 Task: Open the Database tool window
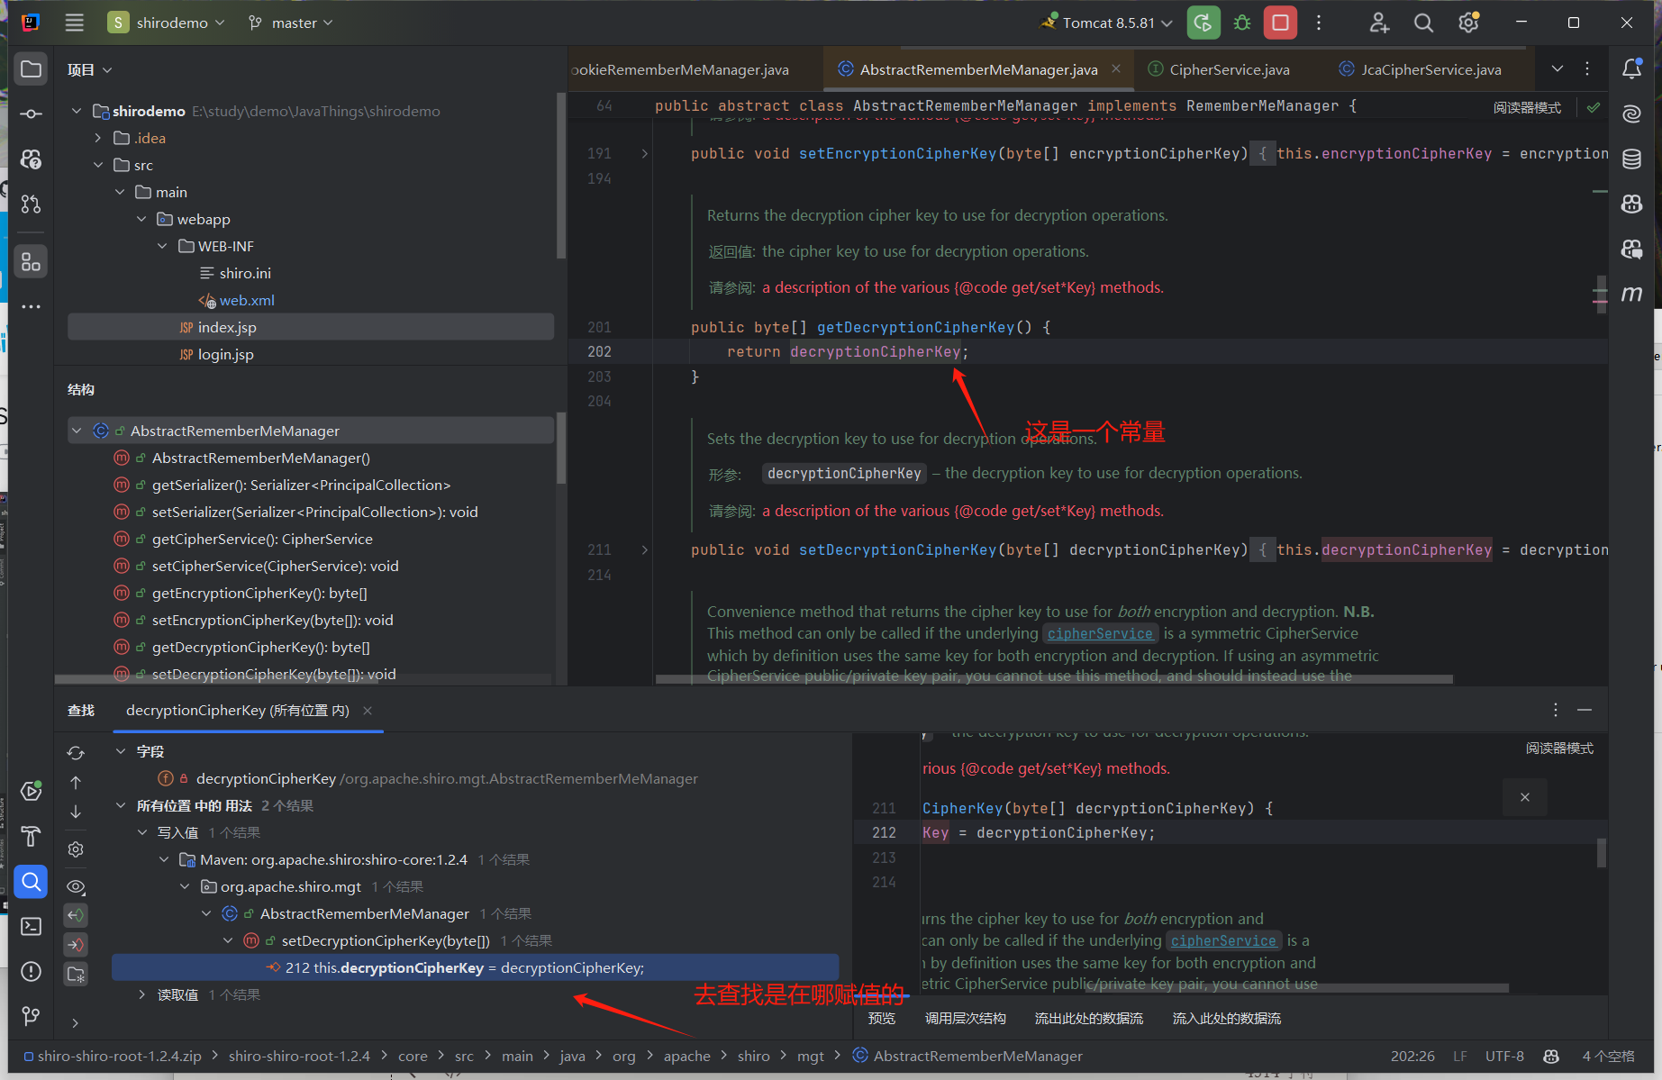(1631, 159)
